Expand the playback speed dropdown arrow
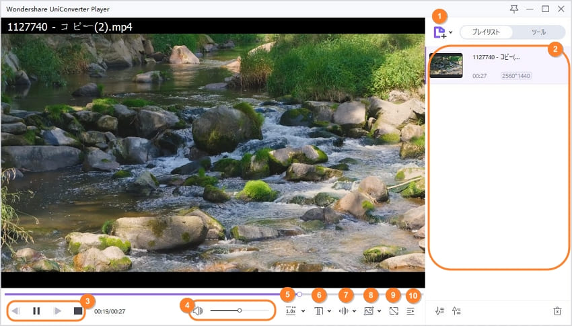The width and height of the screenshot is (572, 326). coord(303,311)
